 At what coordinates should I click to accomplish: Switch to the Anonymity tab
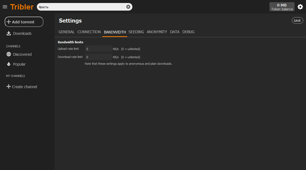click(157, 32)
